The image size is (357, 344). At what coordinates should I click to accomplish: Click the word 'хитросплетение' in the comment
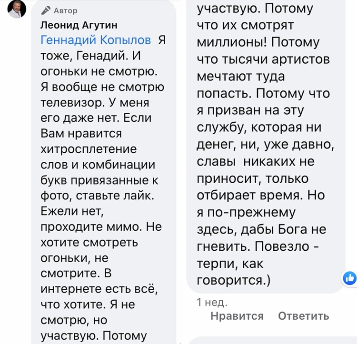point(89,149)
